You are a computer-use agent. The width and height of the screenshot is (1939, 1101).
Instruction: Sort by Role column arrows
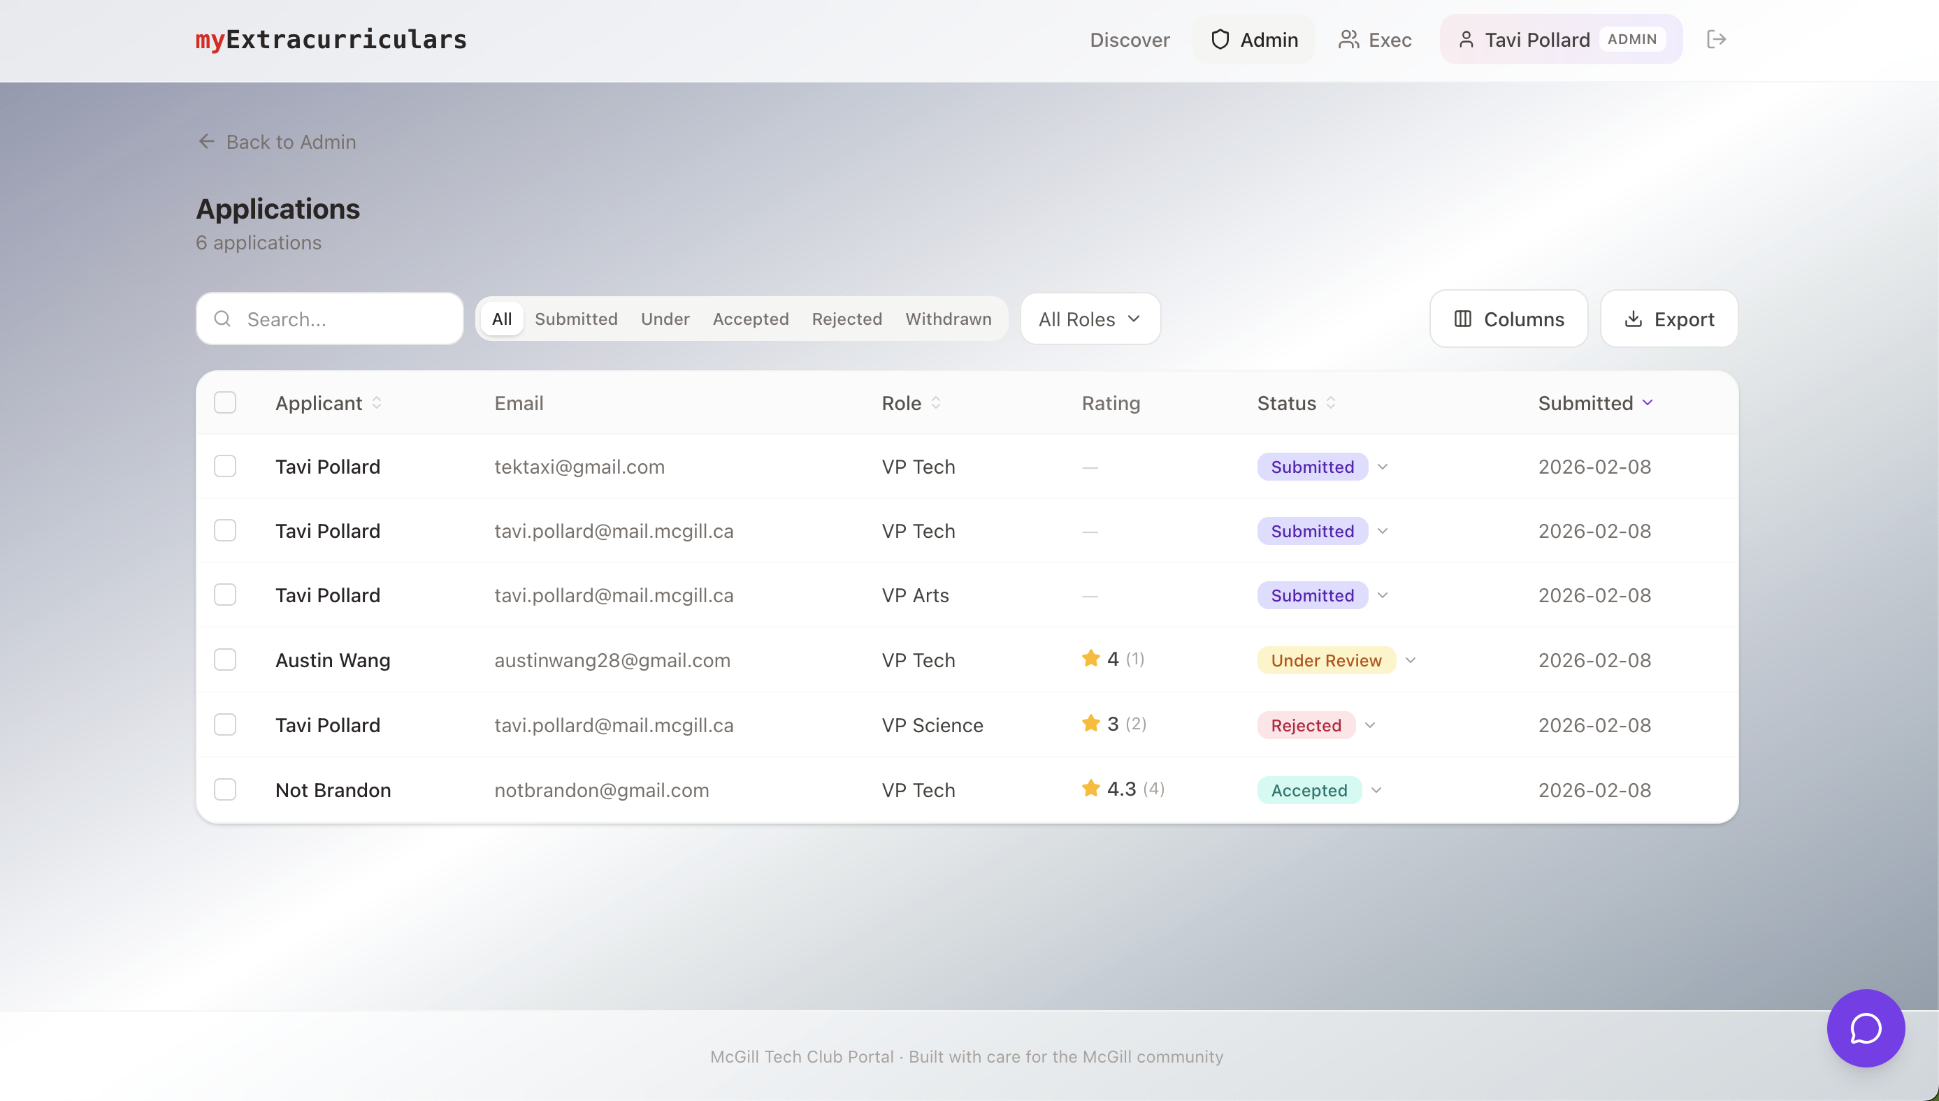[x=936, y=403]
